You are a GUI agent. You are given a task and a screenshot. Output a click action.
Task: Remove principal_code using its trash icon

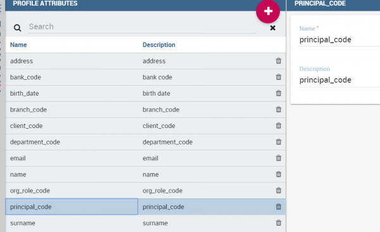tap(279, 207)
